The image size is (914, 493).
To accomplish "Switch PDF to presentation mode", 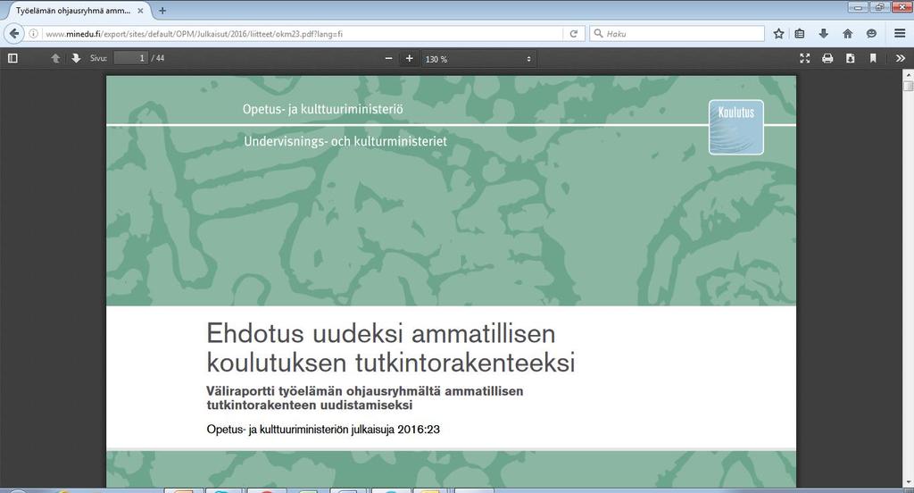I will (x=805, y=58).
